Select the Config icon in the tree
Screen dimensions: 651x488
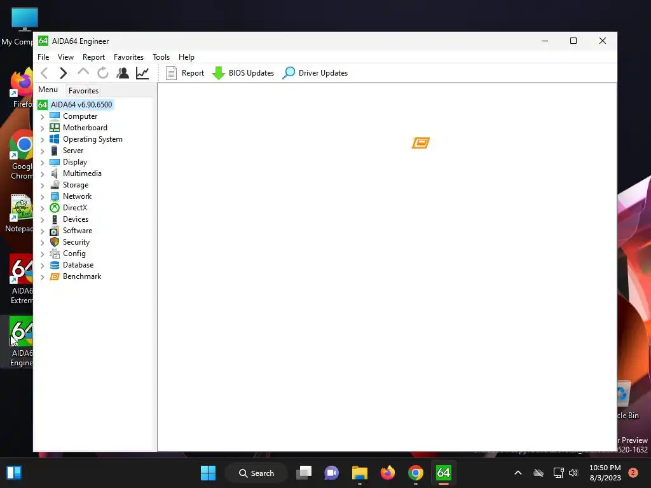tap(55, 254)
